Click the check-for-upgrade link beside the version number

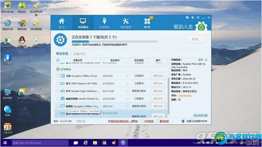(81, 121)
